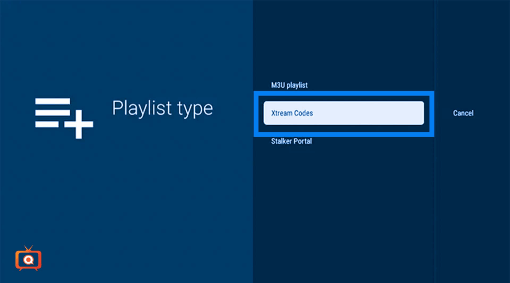
Task: Click the add-playlist icon beside Playlist type
Action: 64,118
